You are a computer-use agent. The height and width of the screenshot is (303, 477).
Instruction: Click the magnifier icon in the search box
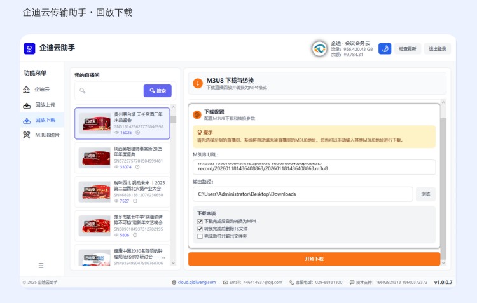[82, 91]
